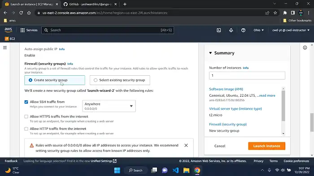Screen dimensions: 314x176
Task: Click the main page vertical scrollbar
Action: [312, 122]
